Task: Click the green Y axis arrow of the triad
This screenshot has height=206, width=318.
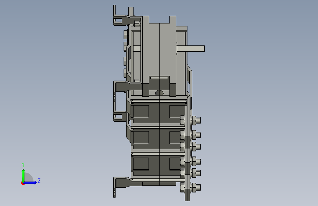Action: [x=23, y=175]
